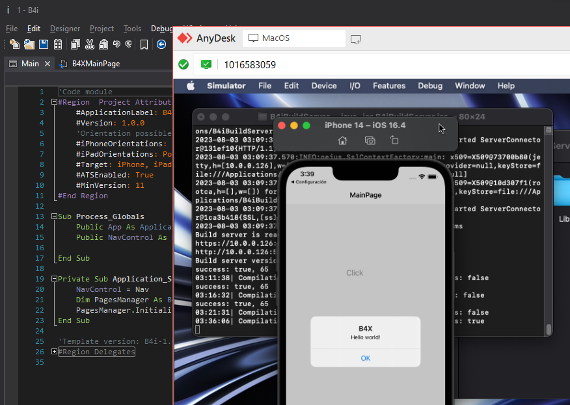This screenshot has width=570, height=405.
Task: Click the green check connection status icon
Action: (x=183, y=64)
